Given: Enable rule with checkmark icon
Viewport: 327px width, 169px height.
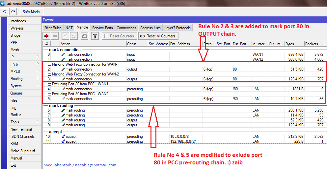Looking at the screenshot, I should 65,36.
